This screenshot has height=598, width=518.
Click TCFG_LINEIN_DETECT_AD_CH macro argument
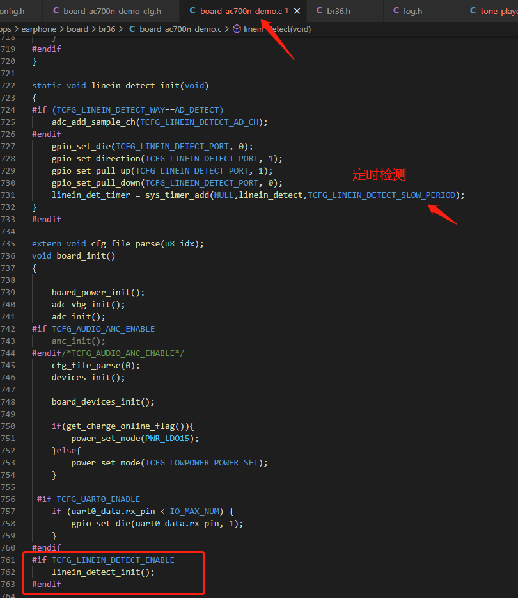200,122
